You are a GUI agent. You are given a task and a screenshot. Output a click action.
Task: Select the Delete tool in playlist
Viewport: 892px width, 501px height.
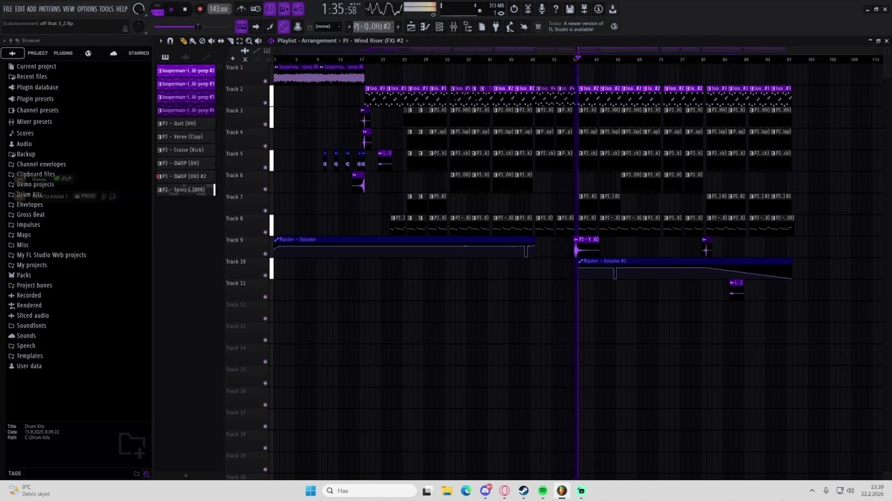[202, 40]
